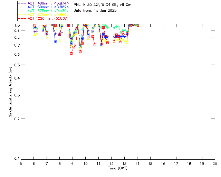Viewport: 221px width, 177px height.
Task: Click the 5 tick on the time axis
Action: click(21, 163)
